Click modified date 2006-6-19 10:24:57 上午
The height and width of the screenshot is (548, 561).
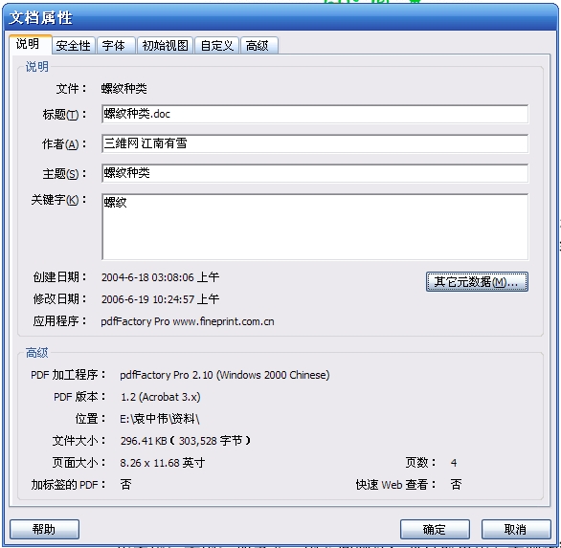pyautogui.click(x=160, y=298)
